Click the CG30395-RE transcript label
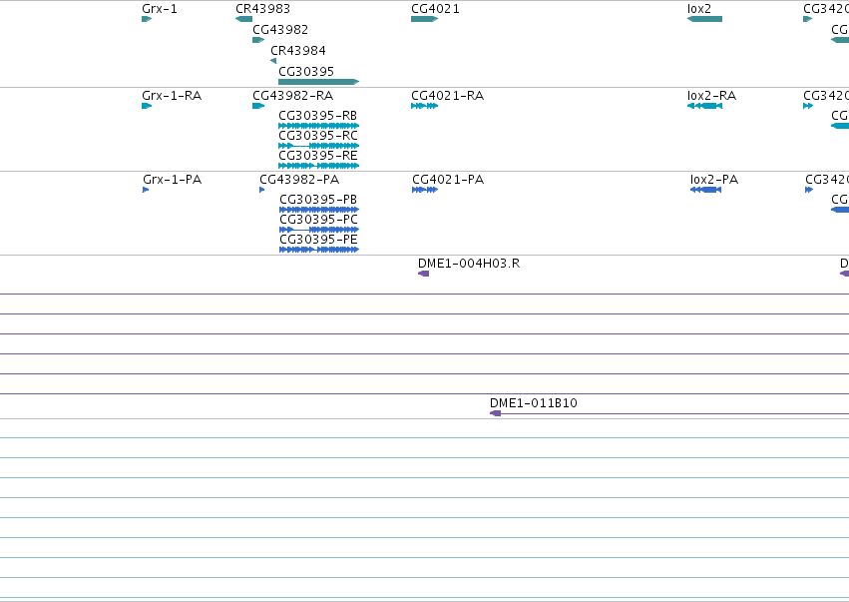The image size is (849, 602). coord(318,156)
